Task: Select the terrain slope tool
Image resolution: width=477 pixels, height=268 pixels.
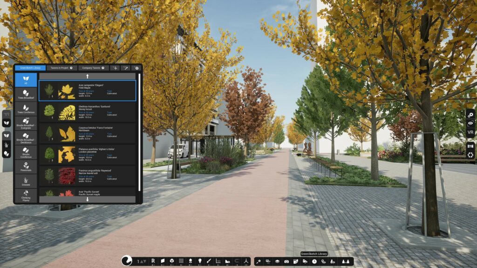Action: (227, 261)
